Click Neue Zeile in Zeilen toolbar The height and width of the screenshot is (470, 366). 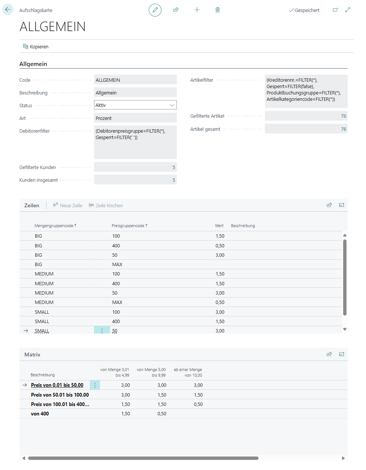(x=68, y=206)
